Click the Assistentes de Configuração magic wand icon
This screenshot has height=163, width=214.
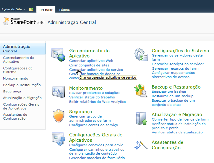point(141,145)
